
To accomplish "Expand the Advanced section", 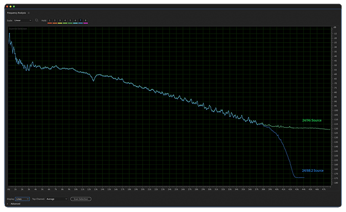I will pyautogui.click(x=8, y=204).
